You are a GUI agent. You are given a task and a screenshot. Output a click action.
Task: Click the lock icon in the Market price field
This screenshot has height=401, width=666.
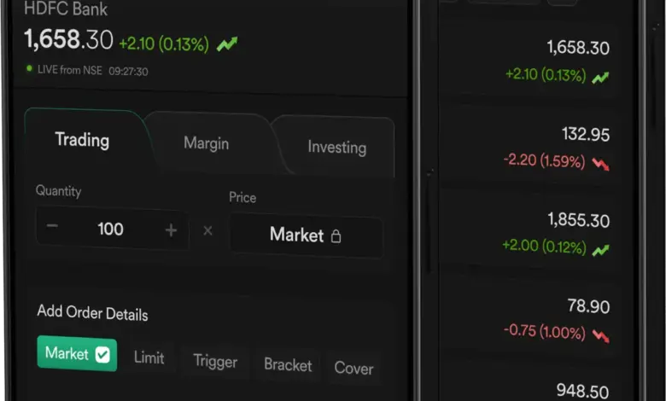[x=336, y=236]
